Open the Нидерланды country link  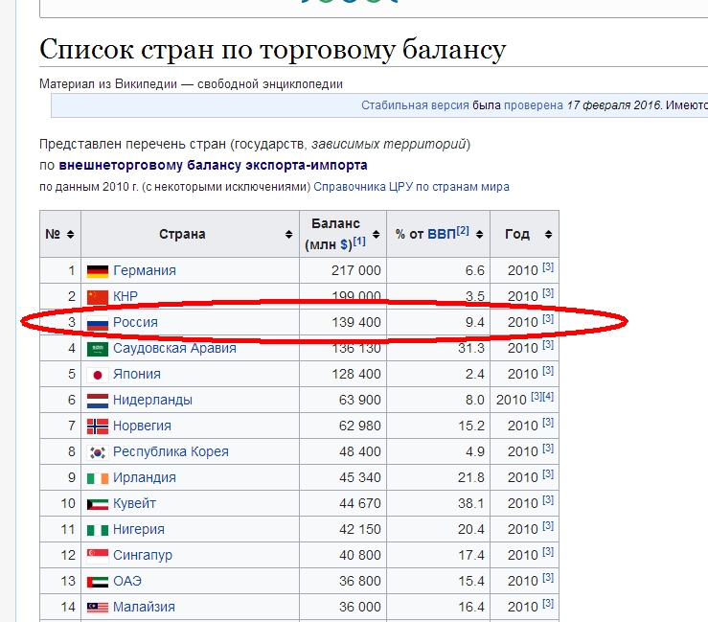point(152,400)
